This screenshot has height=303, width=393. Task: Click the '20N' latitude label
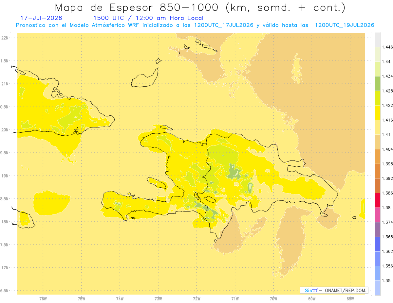point(5,130)
